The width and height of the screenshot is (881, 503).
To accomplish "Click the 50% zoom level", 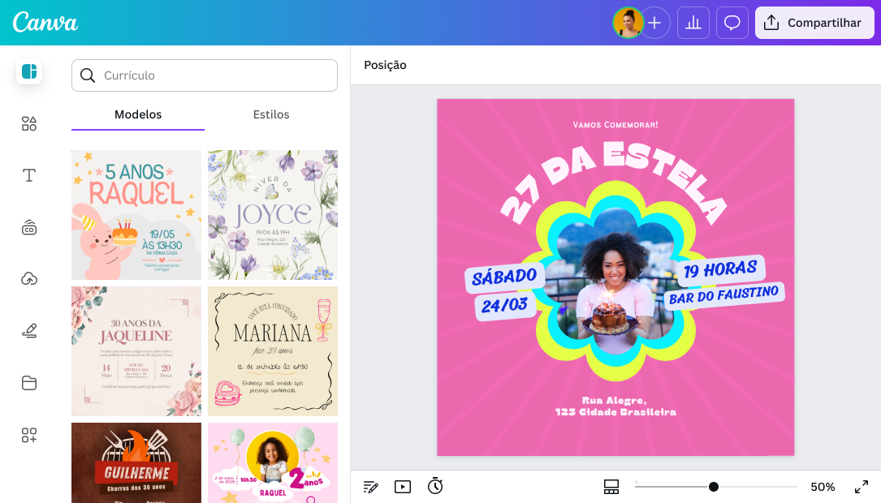I will (x=823, y=487).
